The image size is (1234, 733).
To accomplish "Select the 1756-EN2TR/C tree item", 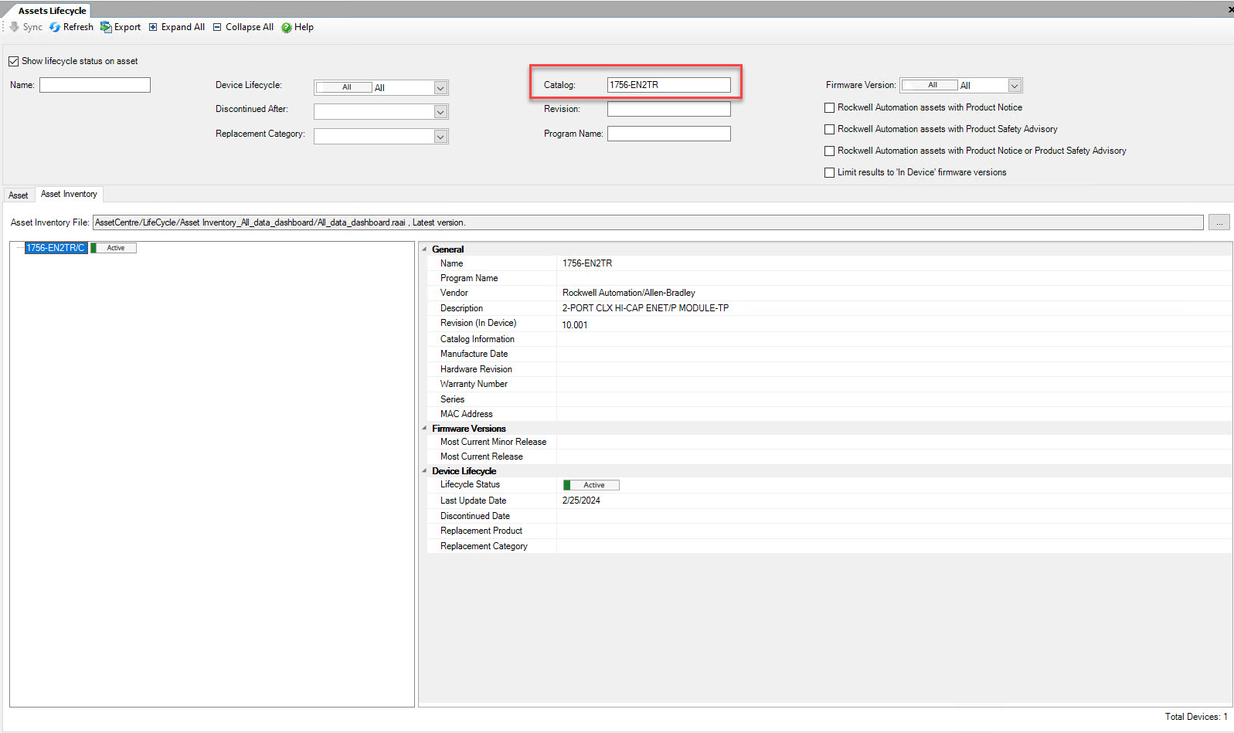I will click(x=56, y=248).
